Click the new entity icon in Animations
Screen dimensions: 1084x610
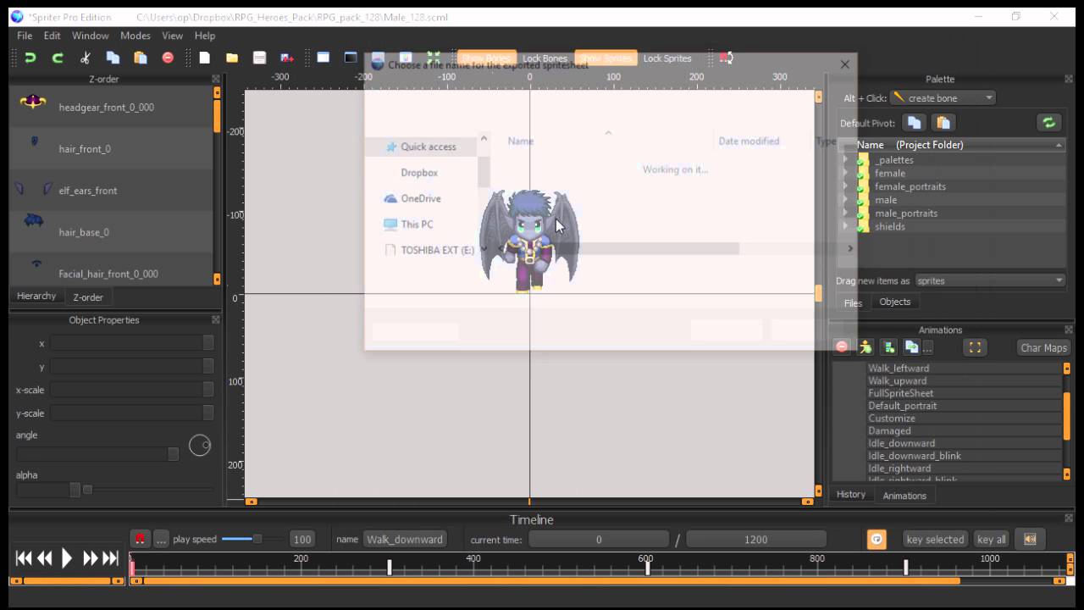tap(888, 347)
